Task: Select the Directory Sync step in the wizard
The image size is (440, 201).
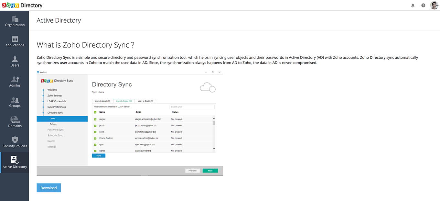Action: 55,113
